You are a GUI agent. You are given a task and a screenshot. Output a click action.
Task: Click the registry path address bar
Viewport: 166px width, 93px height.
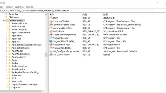point(83,11)
